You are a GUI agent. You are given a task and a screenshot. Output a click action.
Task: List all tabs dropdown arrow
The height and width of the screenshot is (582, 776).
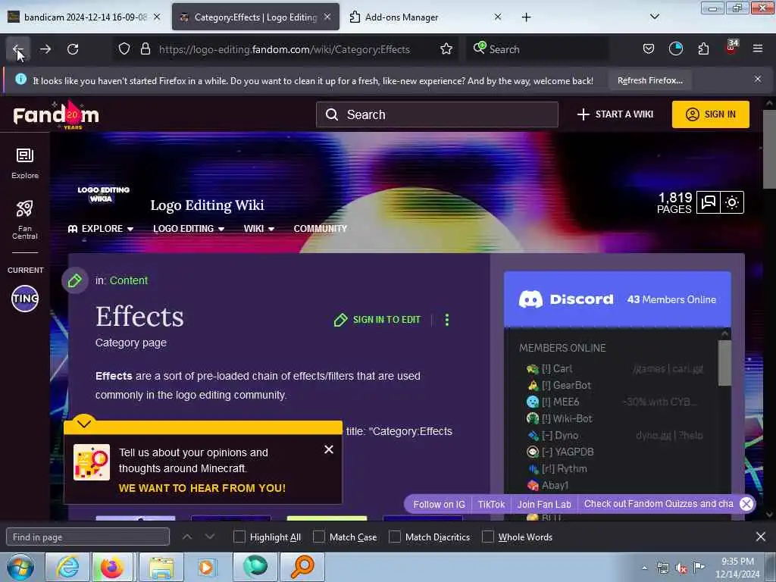[x=654, y=17]
